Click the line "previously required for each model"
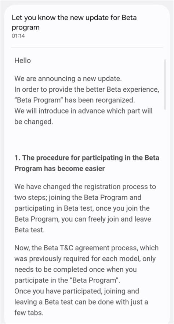The image size is (174, 324). click(x=85, y=259)
